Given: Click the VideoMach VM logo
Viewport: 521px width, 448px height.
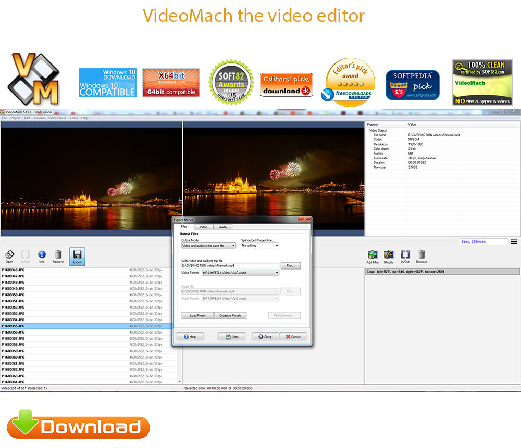Looking at the screenshot, I should pyautogui.click(x=33, y=79).
